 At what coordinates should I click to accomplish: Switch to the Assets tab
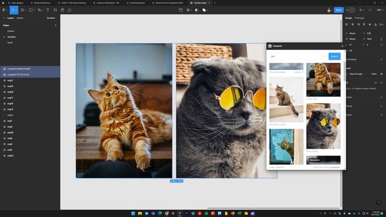(x=20, y=18)
